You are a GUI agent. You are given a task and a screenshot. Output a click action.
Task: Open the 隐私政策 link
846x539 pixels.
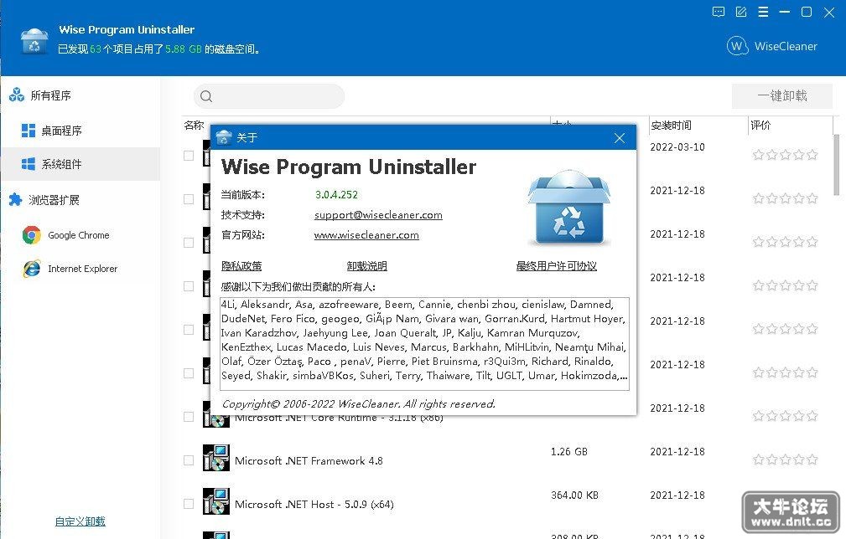[241, 266]
